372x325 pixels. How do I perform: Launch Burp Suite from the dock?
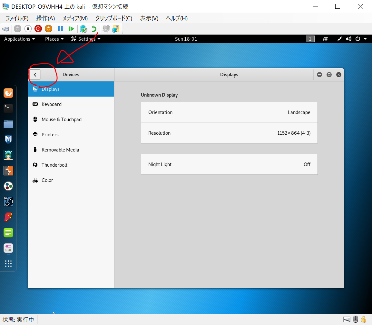click(8, 170)
